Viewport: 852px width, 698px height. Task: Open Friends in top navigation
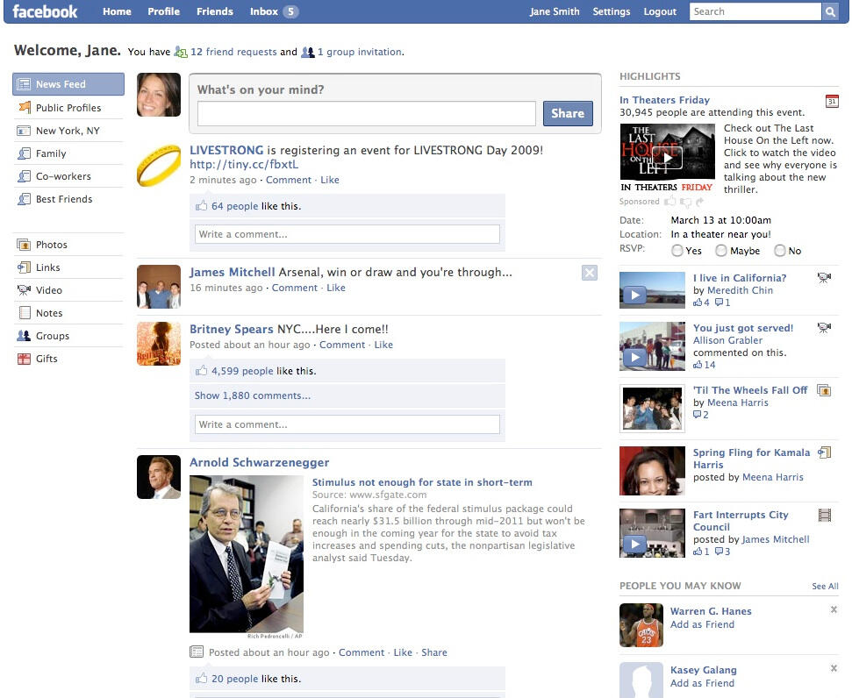tap(215, 11)
